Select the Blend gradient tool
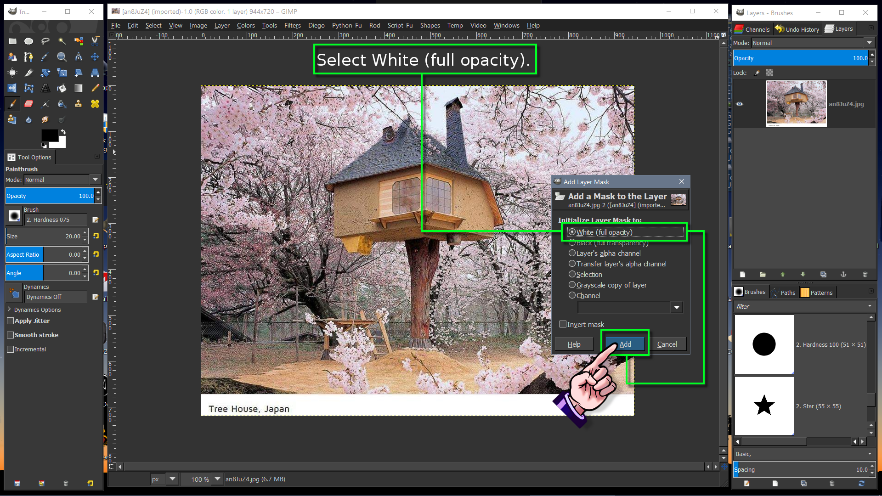Screen dimensions: 882x496 coord(79,88)
